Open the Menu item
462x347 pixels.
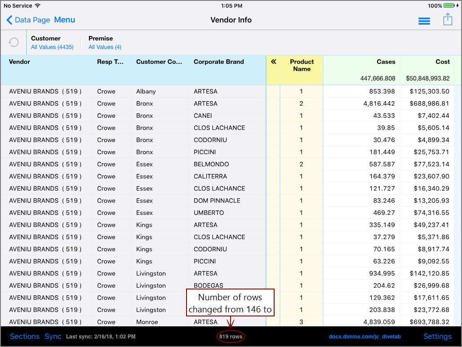(64, 20)
